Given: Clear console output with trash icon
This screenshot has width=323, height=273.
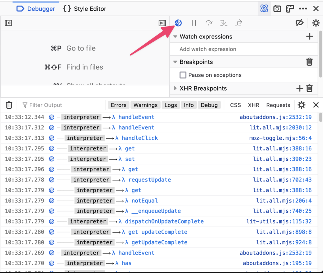Looking at the screenshot, I should click(9, 105).
